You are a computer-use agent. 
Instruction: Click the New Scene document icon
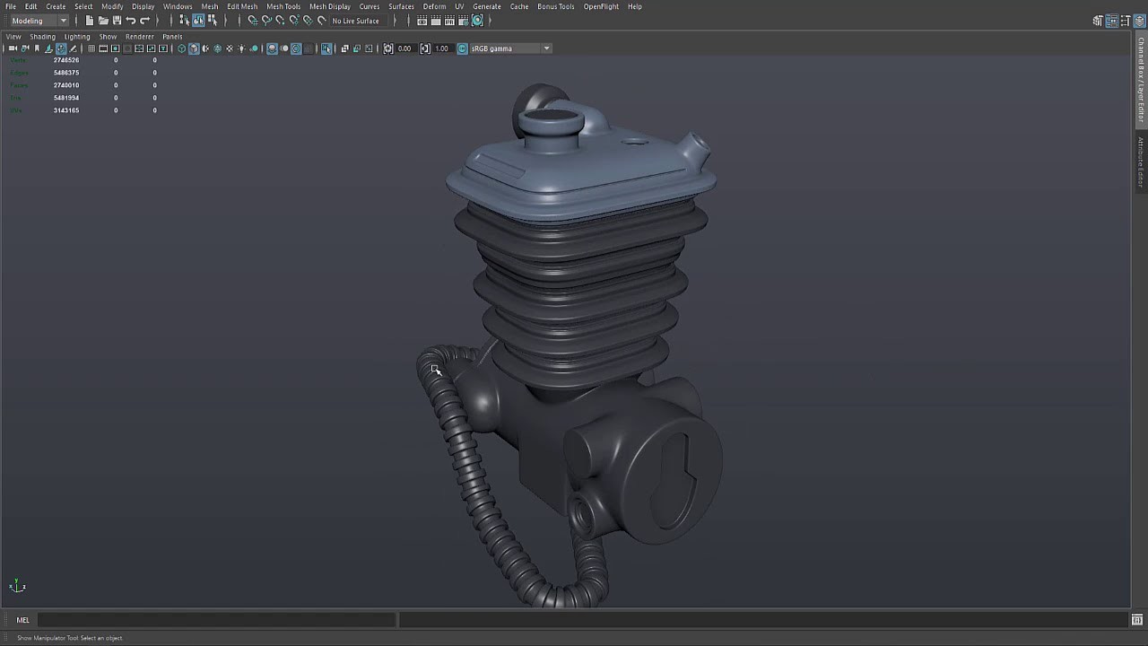pyautogui.click(x=90, y=20)
